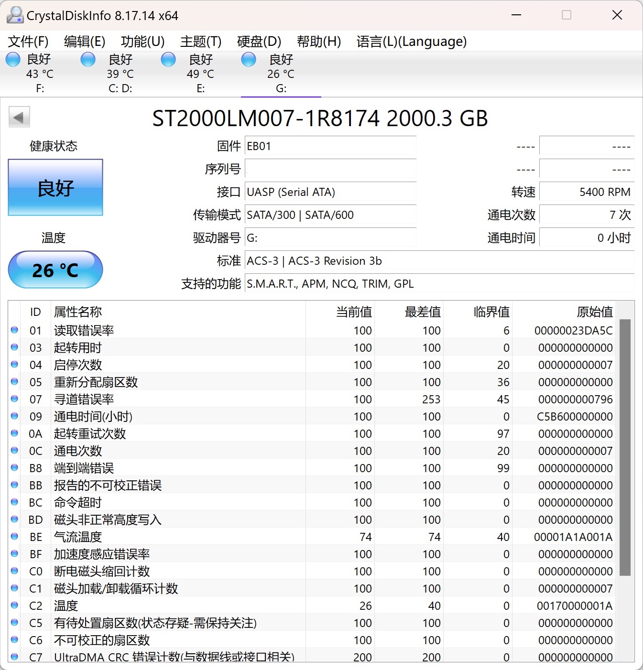Click the status dot for C1 磁头加载/卸载循环计数
The width and height of the screenshot is (643, 670).
pyautogui.click(x=14, y=588)
